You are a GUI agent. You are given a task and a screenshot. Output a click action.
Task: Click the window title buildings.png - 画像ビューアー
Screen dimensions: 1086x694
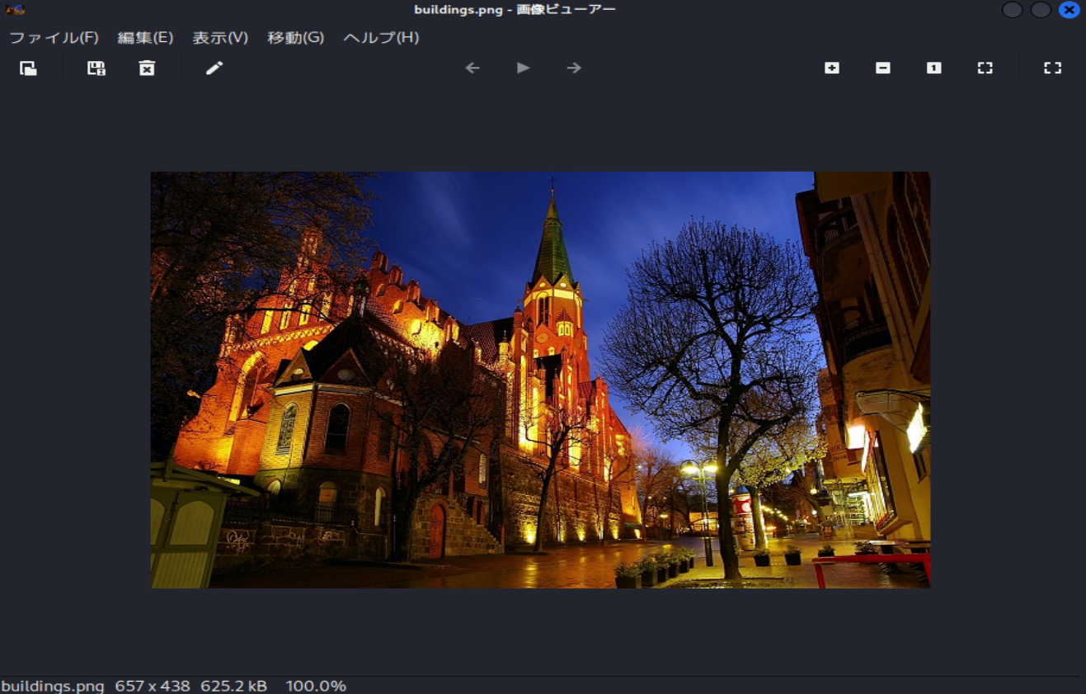[x=515, y=10]
